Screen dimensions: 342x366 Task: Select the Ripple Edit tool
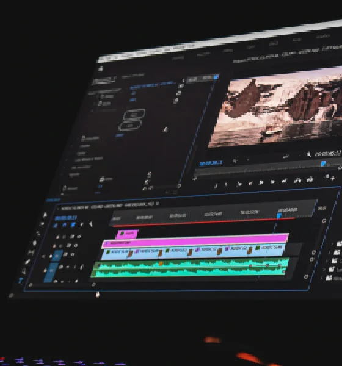[x=38, y=233]
